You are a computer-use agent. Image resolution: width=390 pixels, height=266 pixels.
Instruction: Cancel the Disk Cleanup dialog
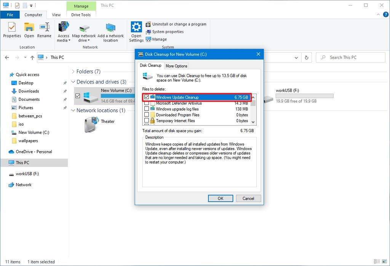click(248, 198)
